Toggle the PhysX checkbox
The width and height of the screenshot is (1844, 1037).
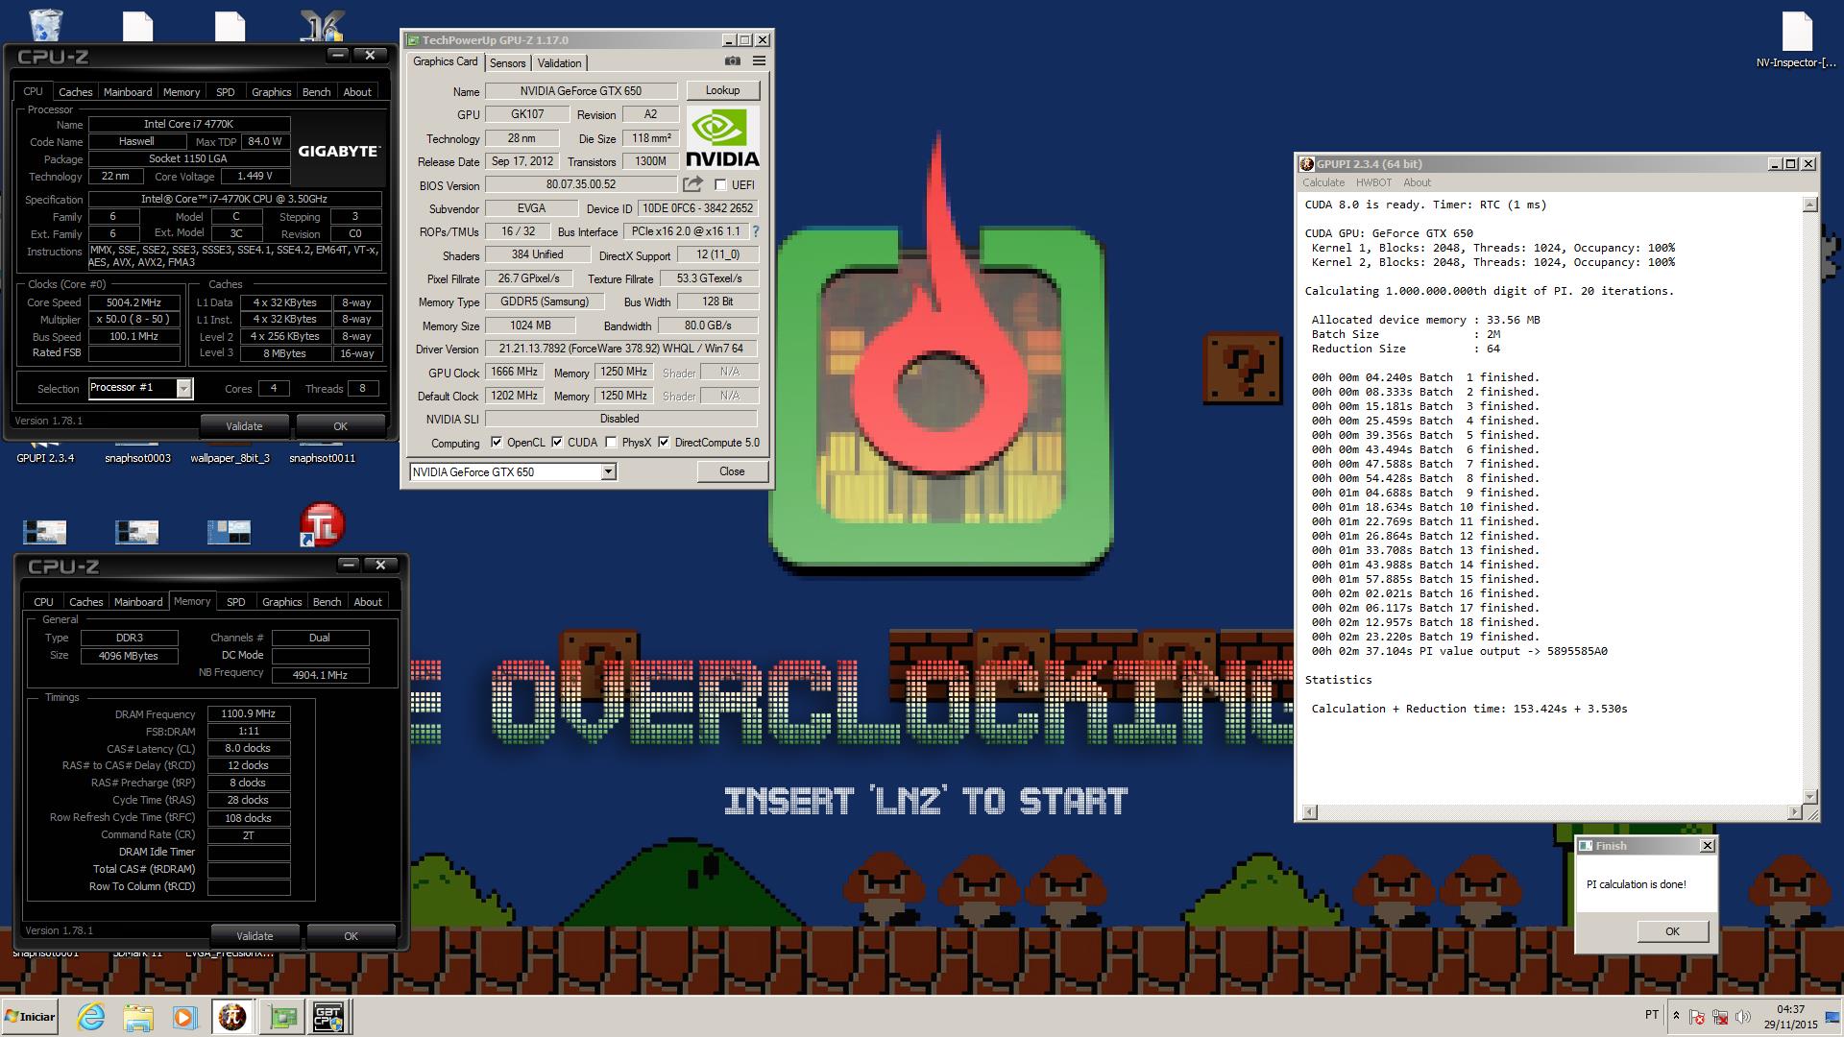611,443
